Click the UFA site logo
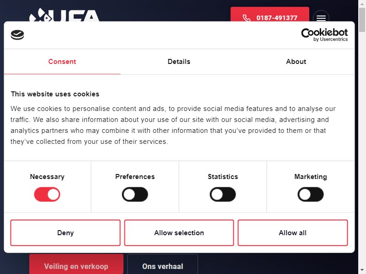 [x=65, y=15]
